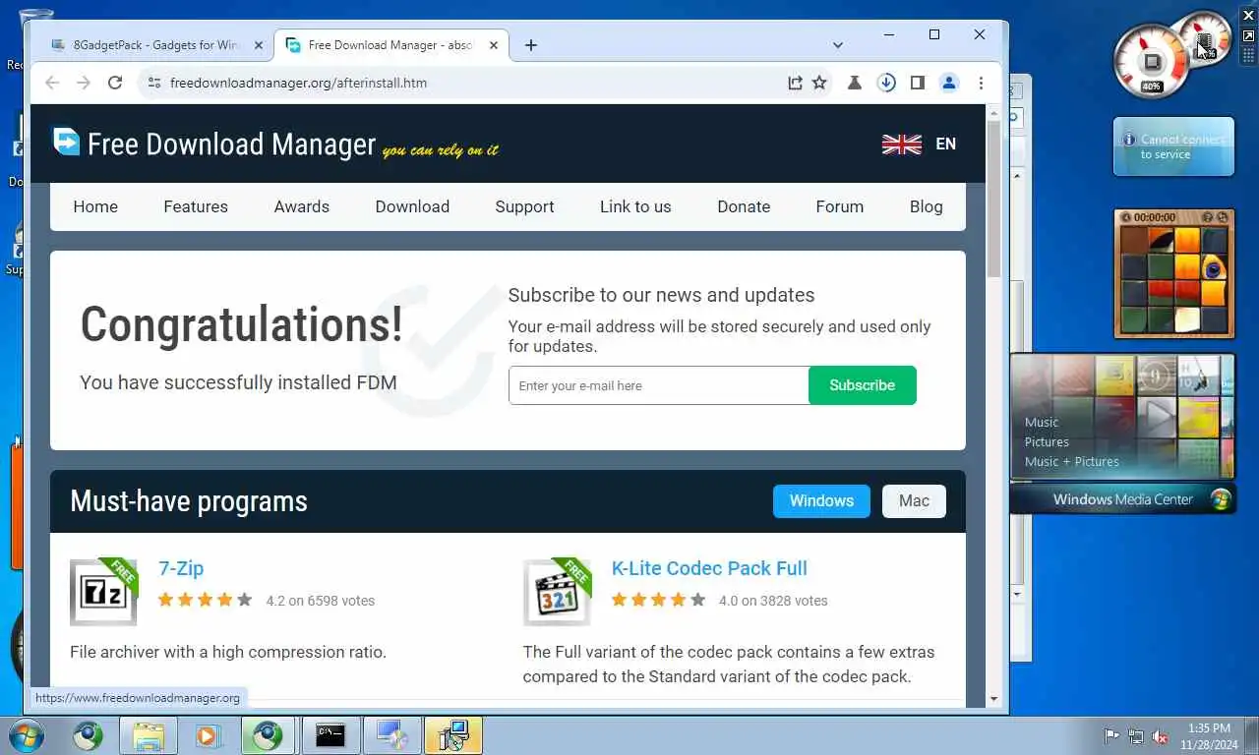Launch Windows Media Player from taskbar
Image resolution: width=1259 pixels, height=755 pixels.
pos(208,735)
